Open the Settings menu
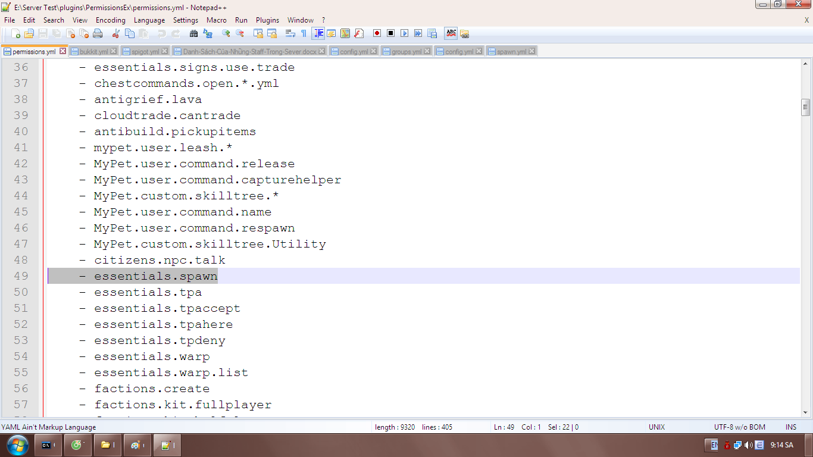Screen dimensions: 813x457 click(186, 20)
